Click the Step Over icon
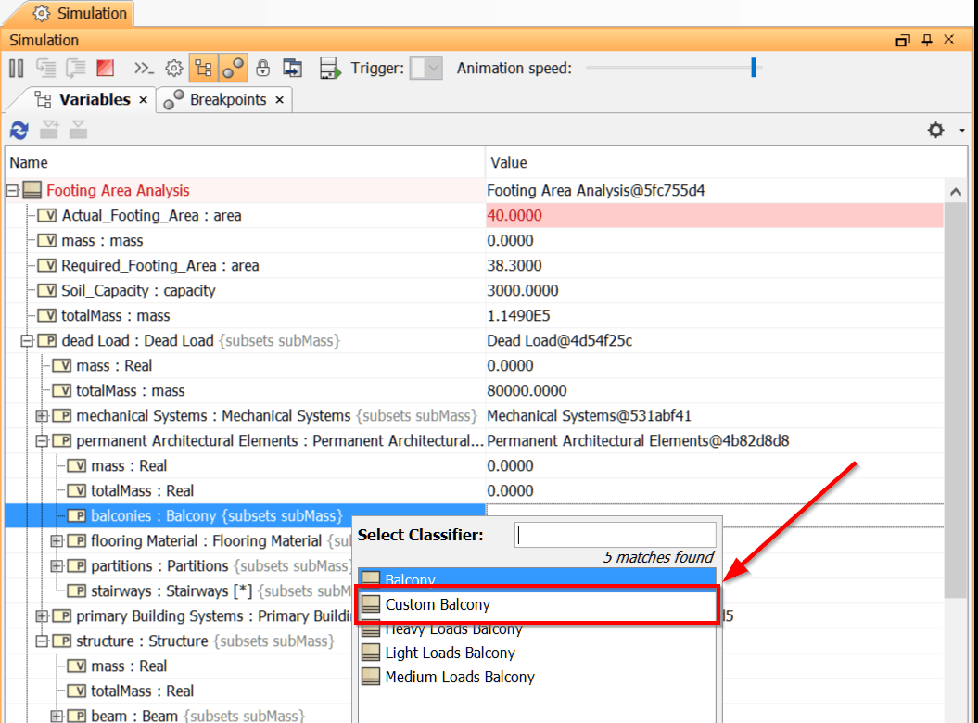 (x=76, y=68)
